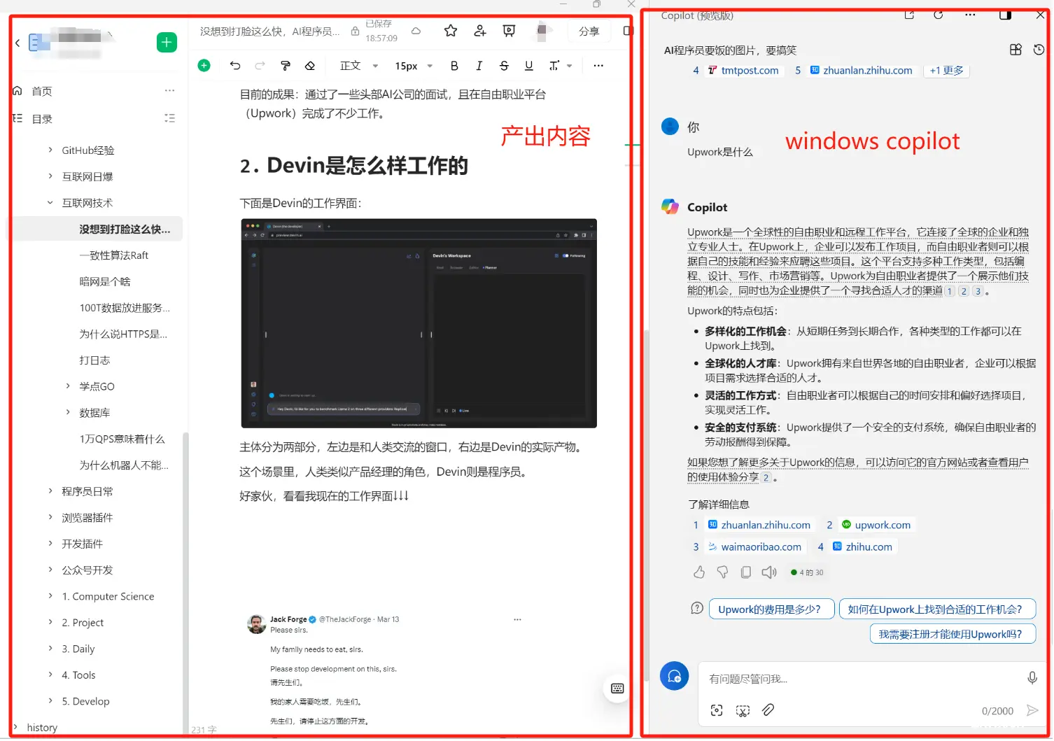Click the cloud sync status icon
This screenshot has height=741, width=1054.
tap(416, 31)
